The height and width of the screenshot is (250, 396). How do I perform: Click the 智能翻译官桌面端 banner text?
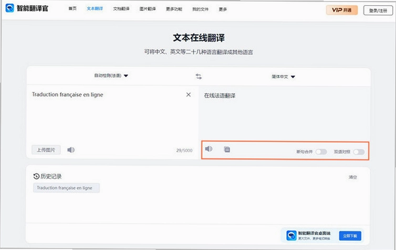pyautogui.click(x=314, y=233)
